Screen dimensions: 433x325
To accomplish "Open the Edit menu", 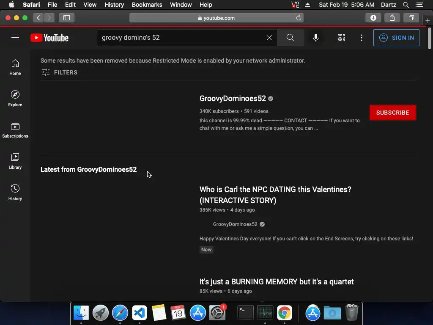I will (71, 5).
